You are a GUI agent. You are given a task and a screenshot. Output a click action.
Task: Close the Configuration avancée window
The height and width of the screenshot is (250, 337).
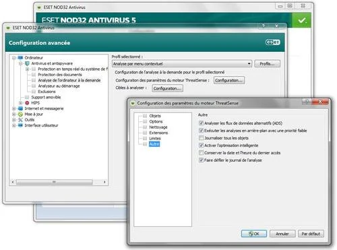click(x=277, y=26)
